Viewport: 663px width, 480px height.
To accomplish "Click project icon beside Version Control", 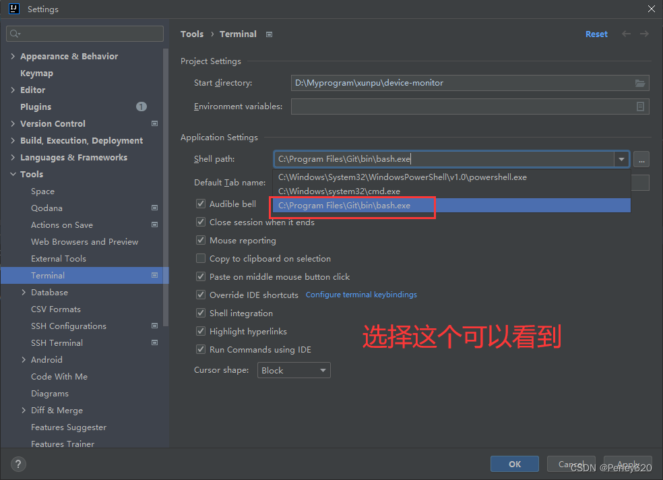I will tap(155, 123).
